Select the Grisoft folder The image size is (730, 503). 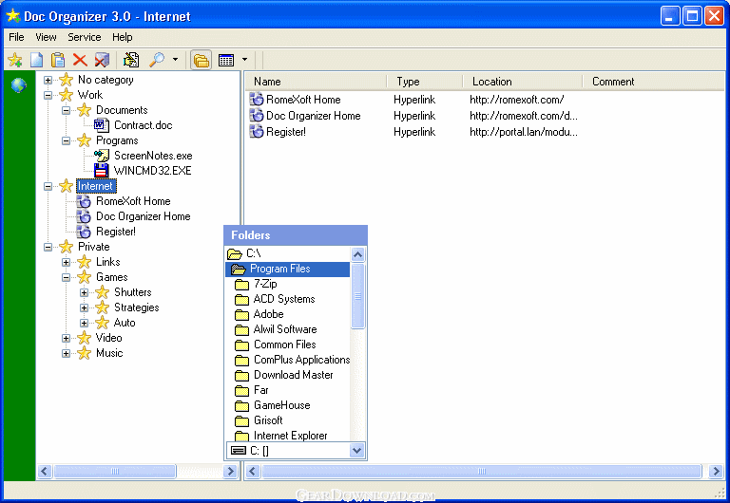[x=268, y=420]
